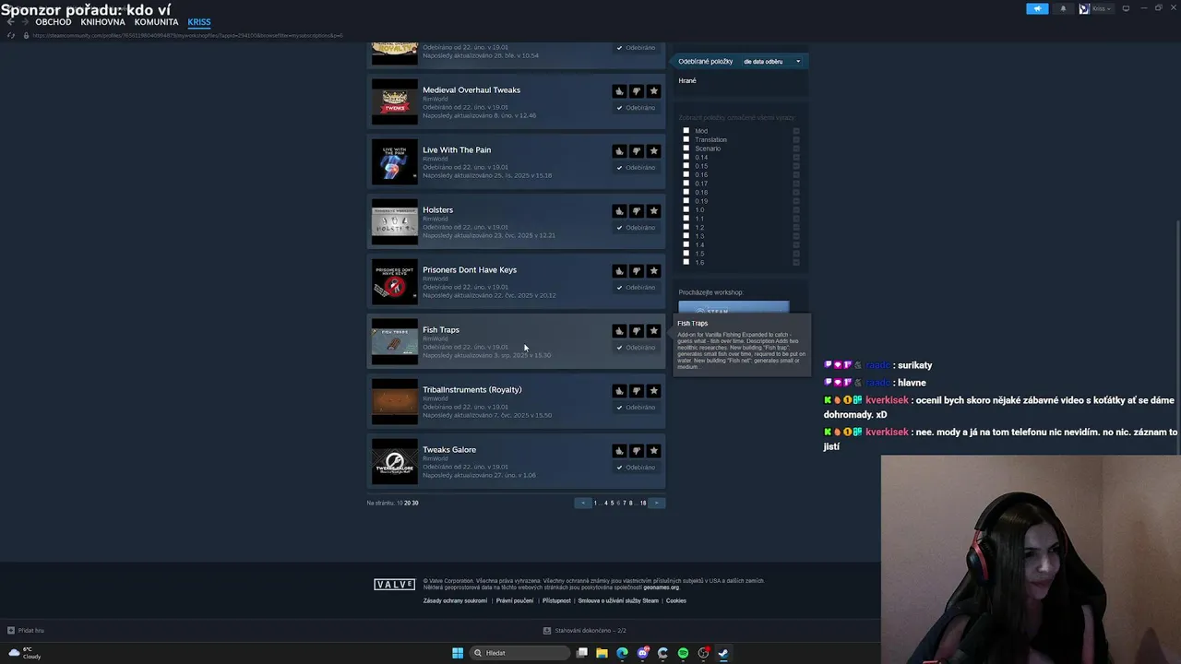Open the KOMUNITA community tab
The width and height of the screenshot is (1181, 664).
[156, 22]
